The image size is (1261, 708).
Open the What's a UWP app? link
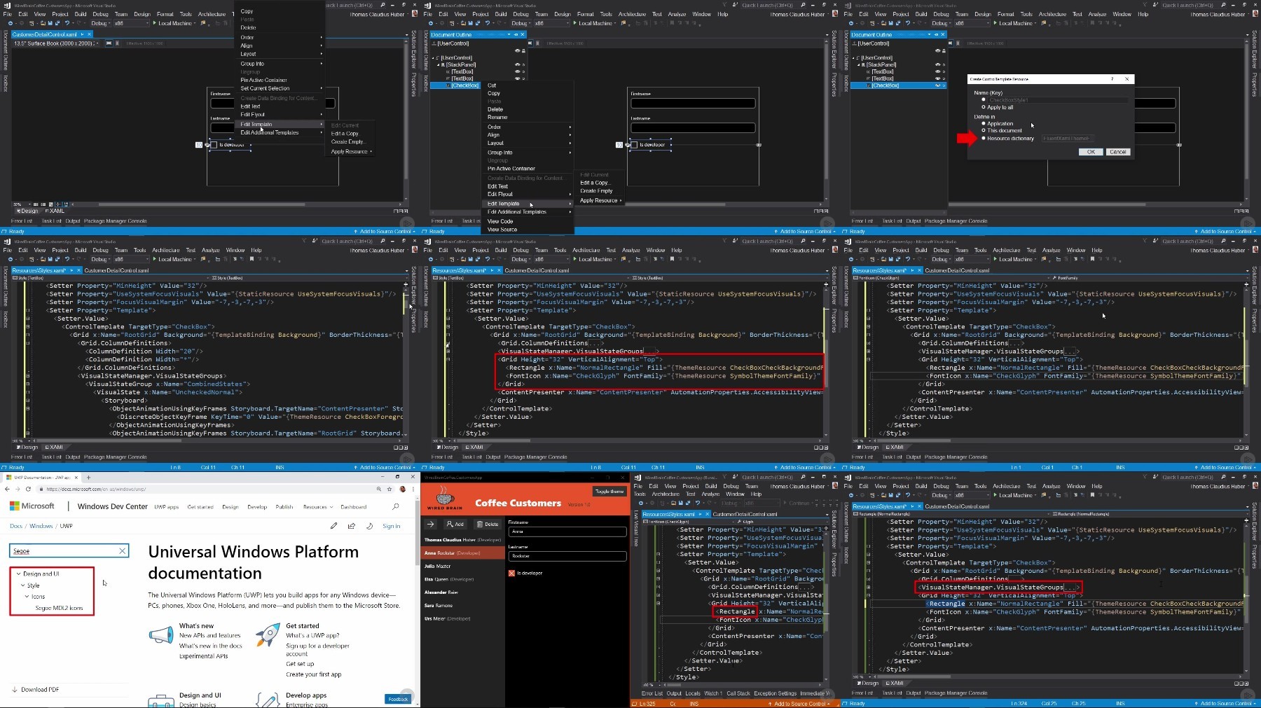(x=312, y=636)
